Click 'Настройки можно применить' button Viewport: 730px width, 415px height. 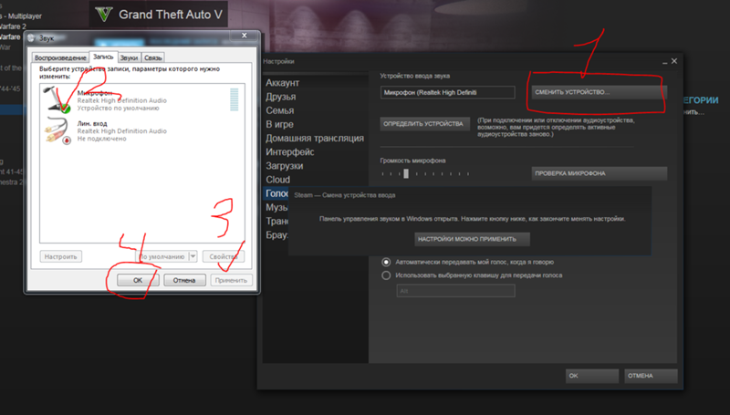click(x=472, y=239)
